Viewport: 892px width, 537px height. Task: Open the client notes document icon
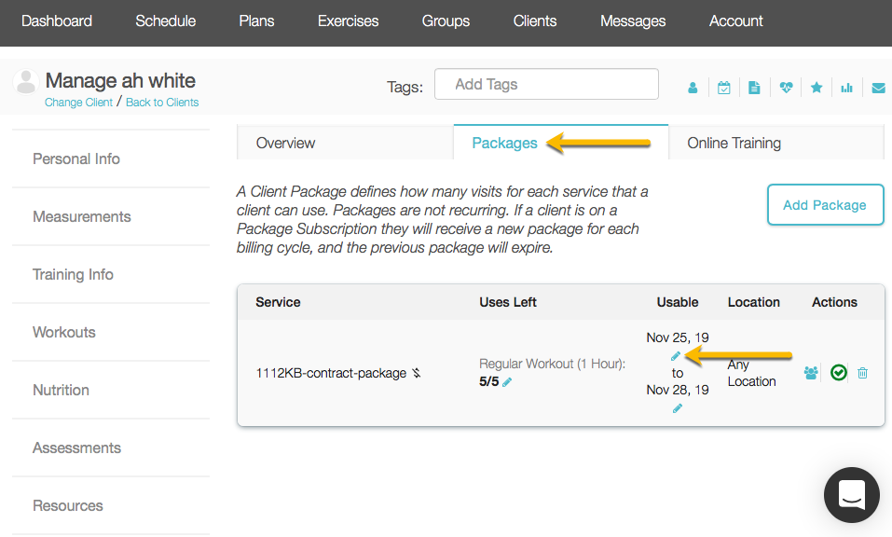(x=754, y=86)
